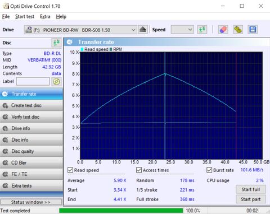Click the eraser erase disc icon
The height and width of the screenshot is (214, 270).
pyautogui.click(x=223, y=30)
